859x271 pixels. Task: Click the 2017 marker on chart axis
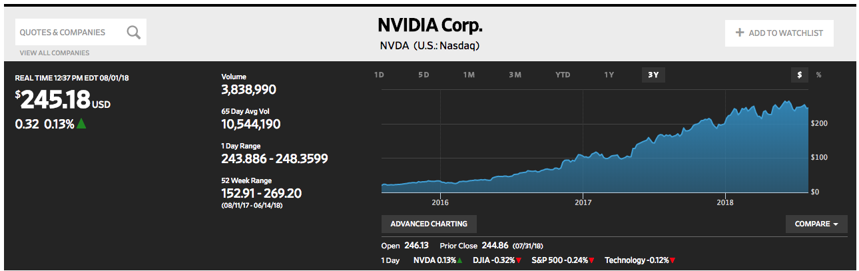click(x=583, y=202)
